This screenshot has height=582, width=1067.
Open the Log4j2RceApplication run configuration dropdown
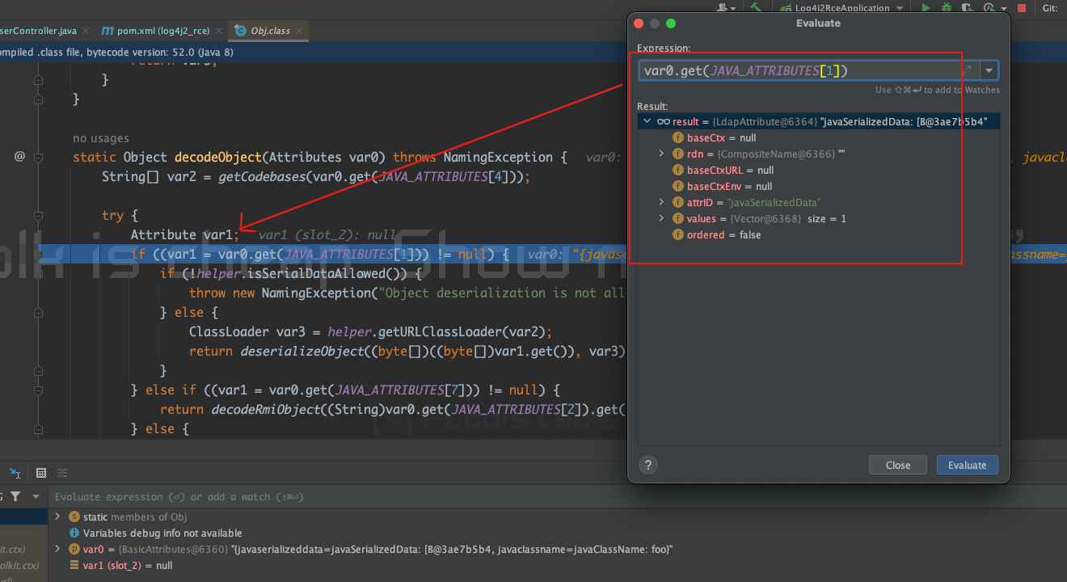(842, 8)
